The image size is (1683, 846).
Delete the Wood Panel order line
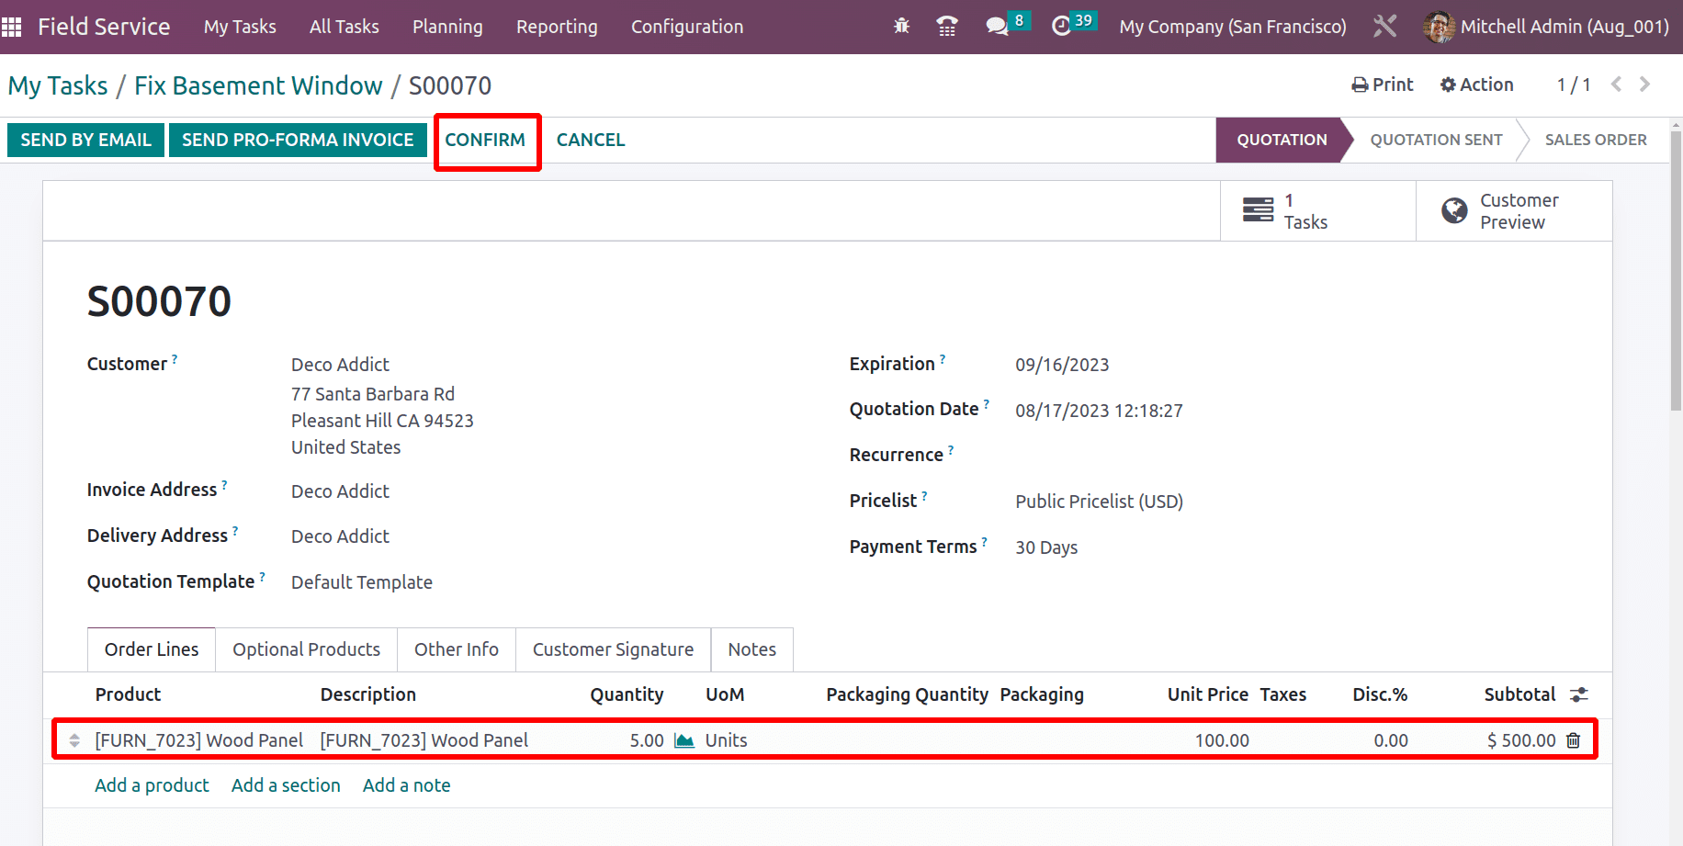click(x=1574, y=740)
